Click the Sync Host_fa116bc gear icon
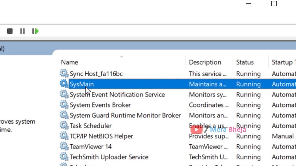This screenshot has height=166, width=296. point(64,74)
